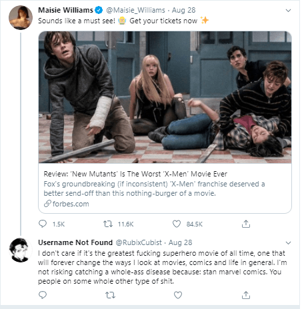
Task: Reply to Username Not Found's tweet
Action: 43,295
